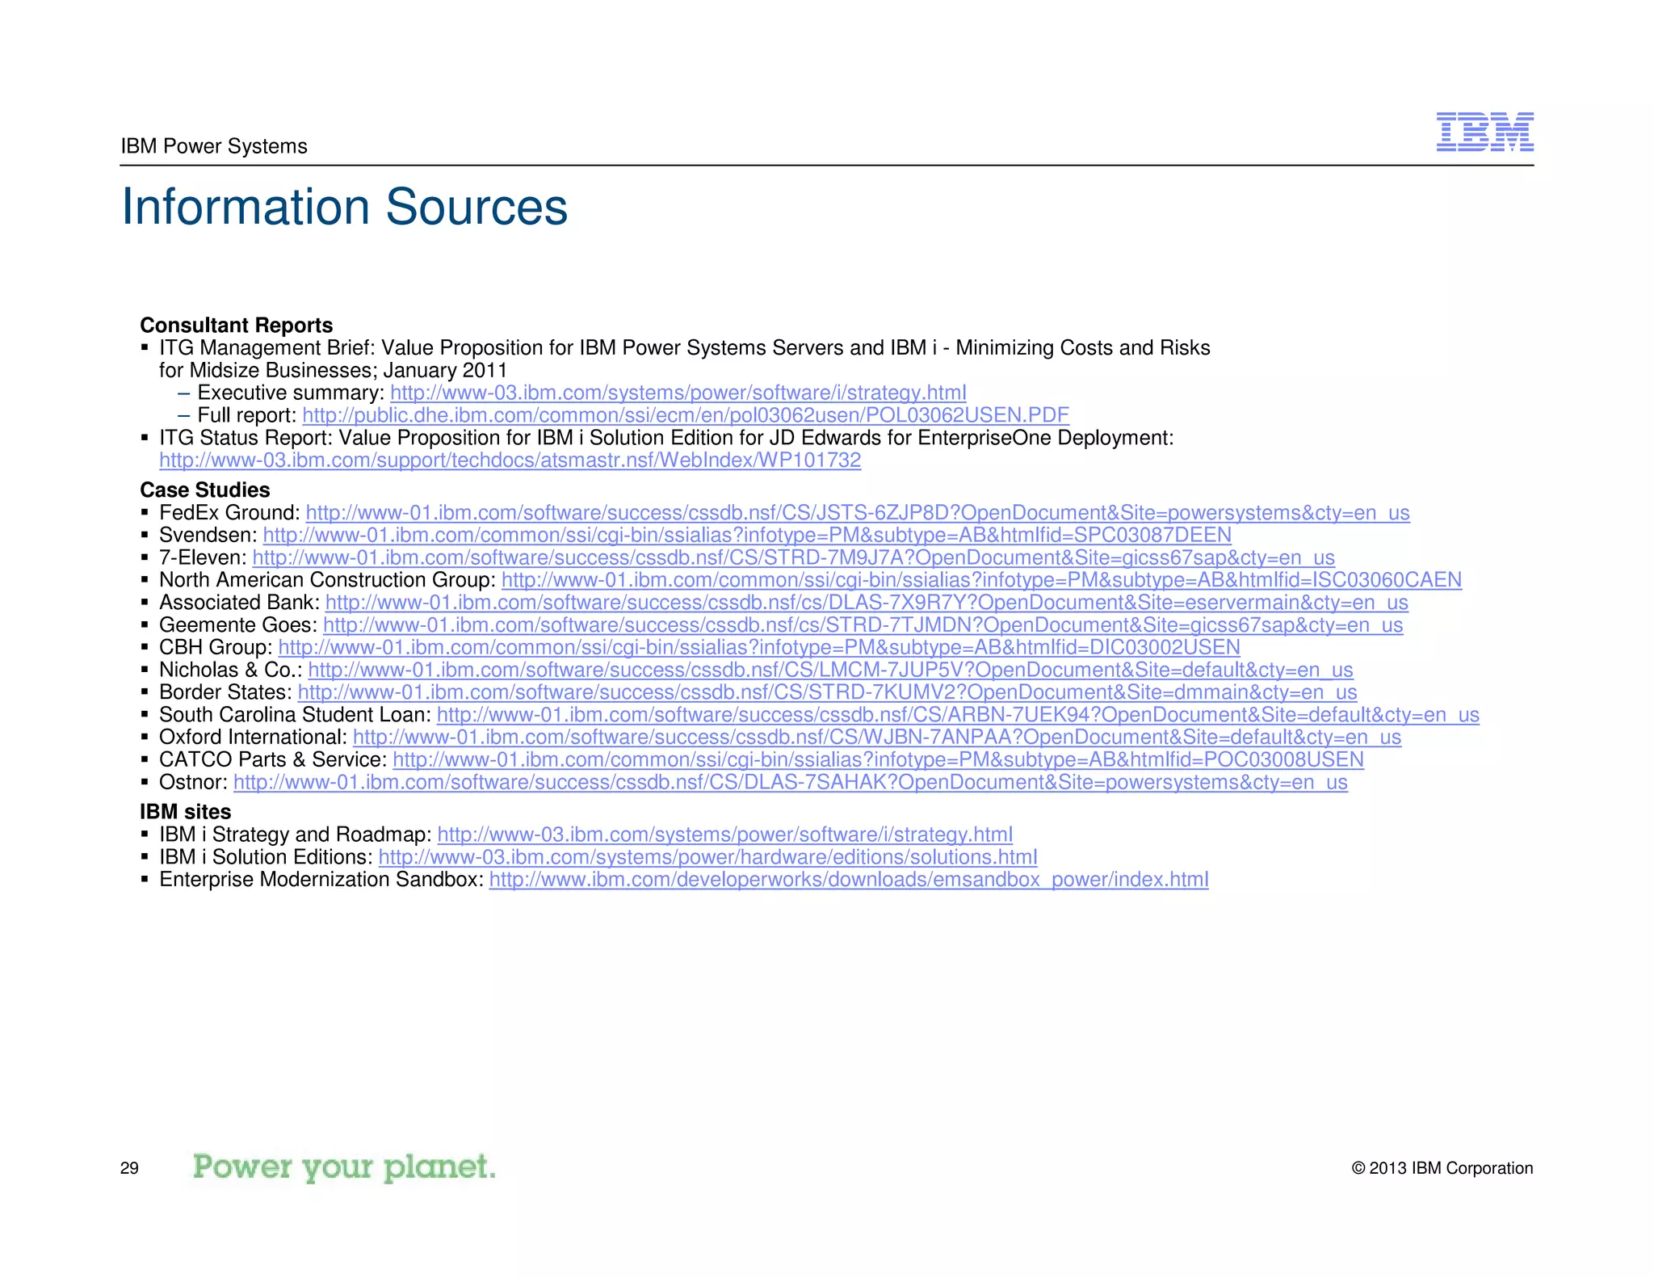Open the IBM i Strategy and Roadmap link
This screenshot has height=1278, width=1654.
pos(724,835)
